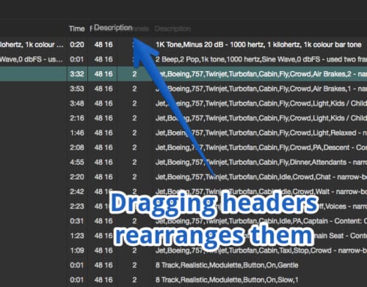Click the Time column header

pyautogui.click(x=76, y=29)
